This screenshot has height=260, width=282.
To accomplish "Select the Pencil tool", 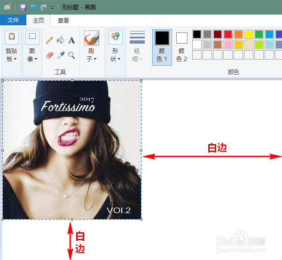I will point(49,40).
